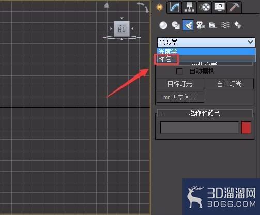The height and width of the screenshot is (215, 260).
Task: Click the ViewCube right arrow
Action: pyautogui.click(x=132, y=29)
